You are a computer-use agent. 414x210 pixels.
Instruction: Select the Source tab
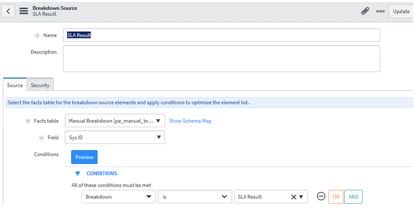(x=15, y=85)
